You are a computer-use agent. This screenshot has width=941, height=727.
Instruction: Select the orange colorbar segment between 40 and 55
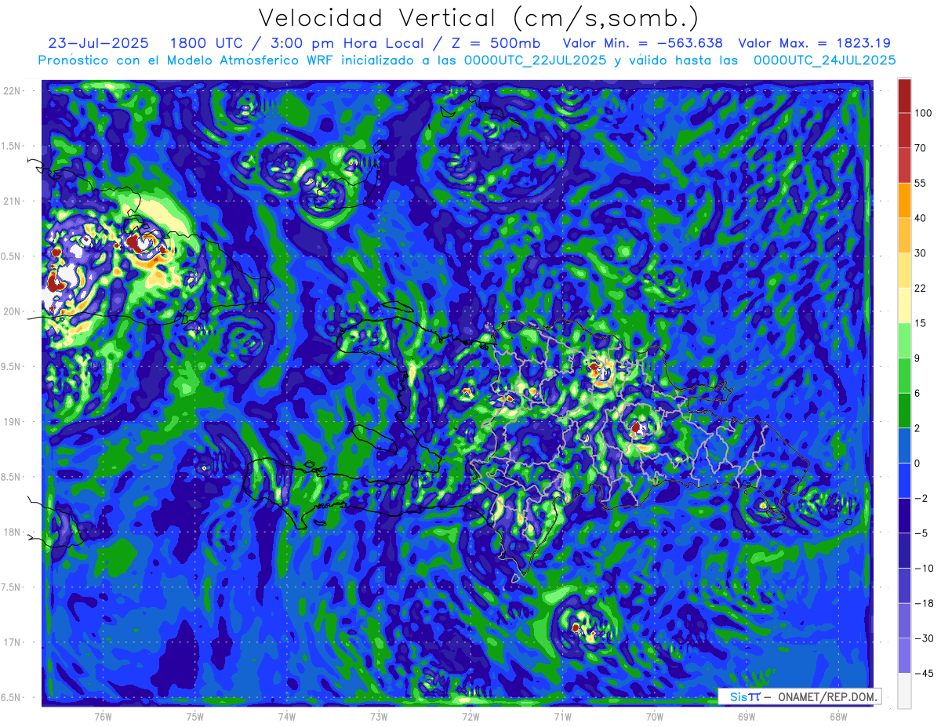click(904, 200)
